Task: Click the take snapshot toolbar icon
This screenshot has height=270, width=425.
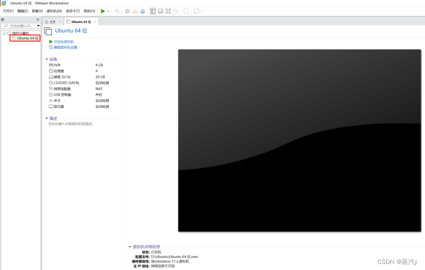Action: pyautogui.click(x=127, y=11)
